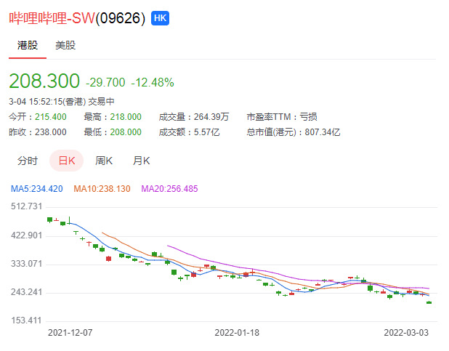Click the high price 218.000
This screenshot has height=351, width=449.
126,117
